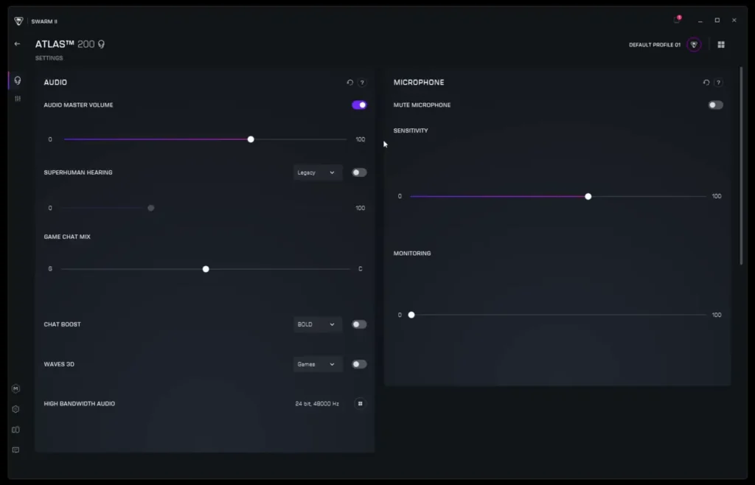
Task: Click the SETTINGS subtitle text
Action: (49, 58)
